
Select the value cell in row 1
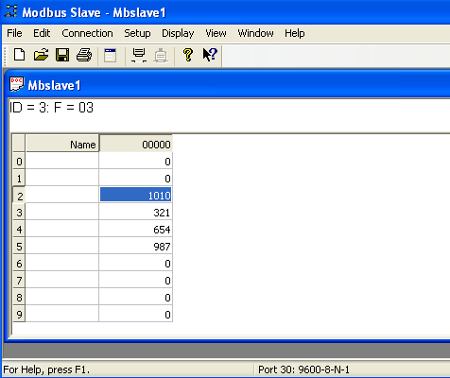point(136,178)
